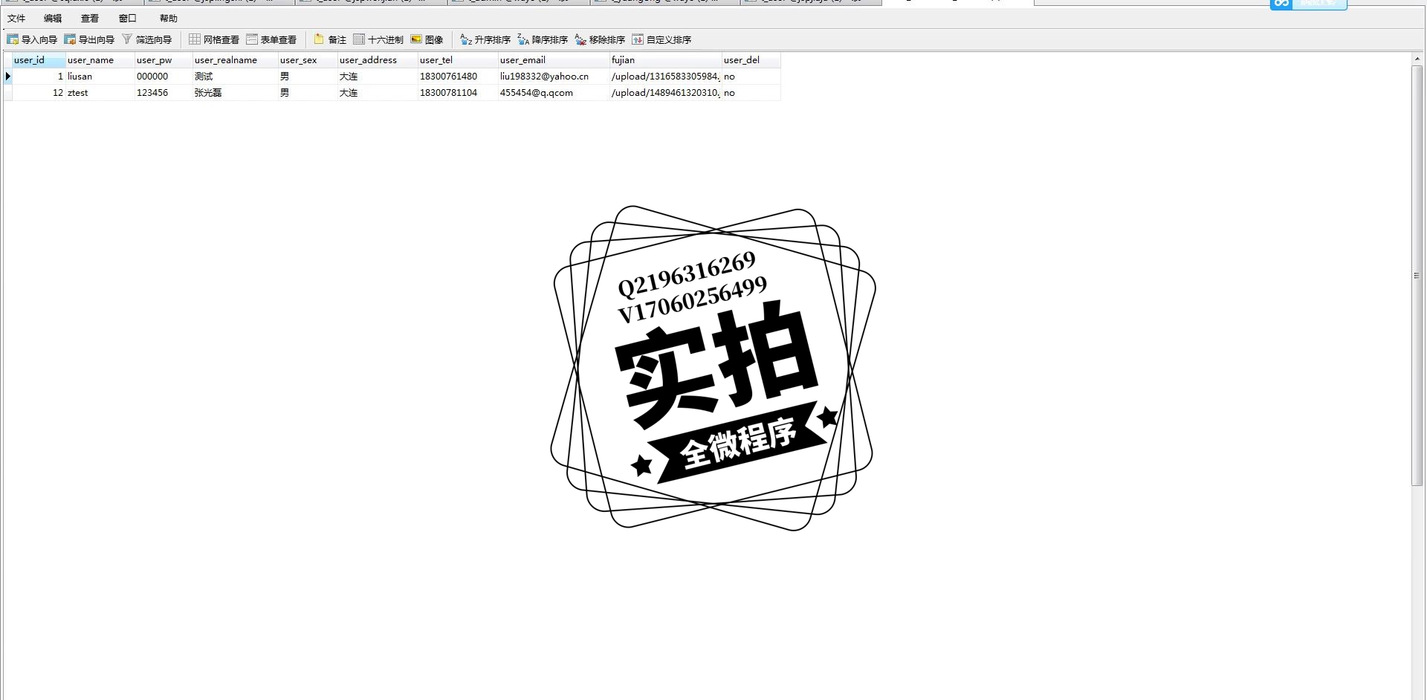Click 移除排序 to remove sorting

600,39
